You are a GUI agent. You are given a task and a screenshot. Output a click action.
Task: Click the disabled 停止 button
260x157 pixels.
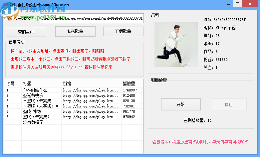point(229,104)
